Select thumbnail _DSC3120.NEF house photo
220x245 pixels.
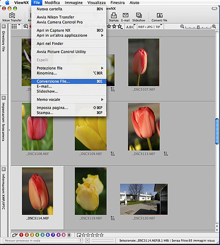[x=144, y=199]
